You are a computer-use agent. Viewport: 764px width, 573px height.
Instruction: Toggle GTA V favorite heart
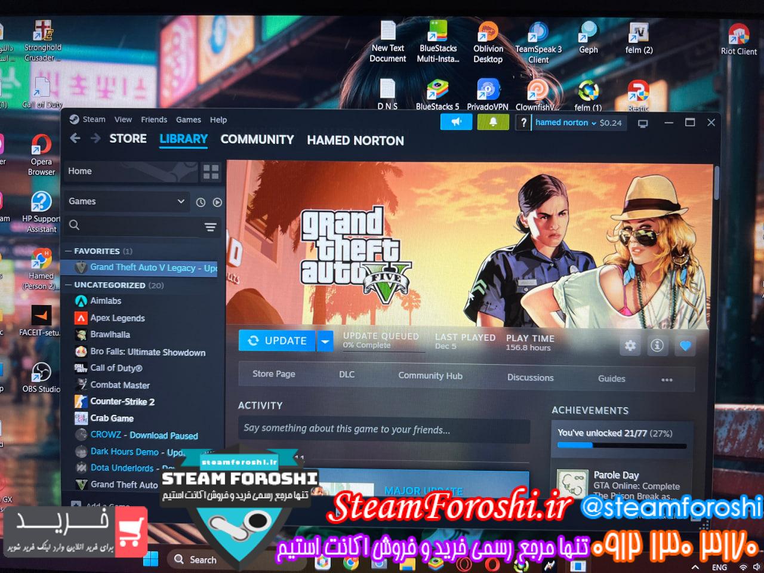click(x=685, y=346)
